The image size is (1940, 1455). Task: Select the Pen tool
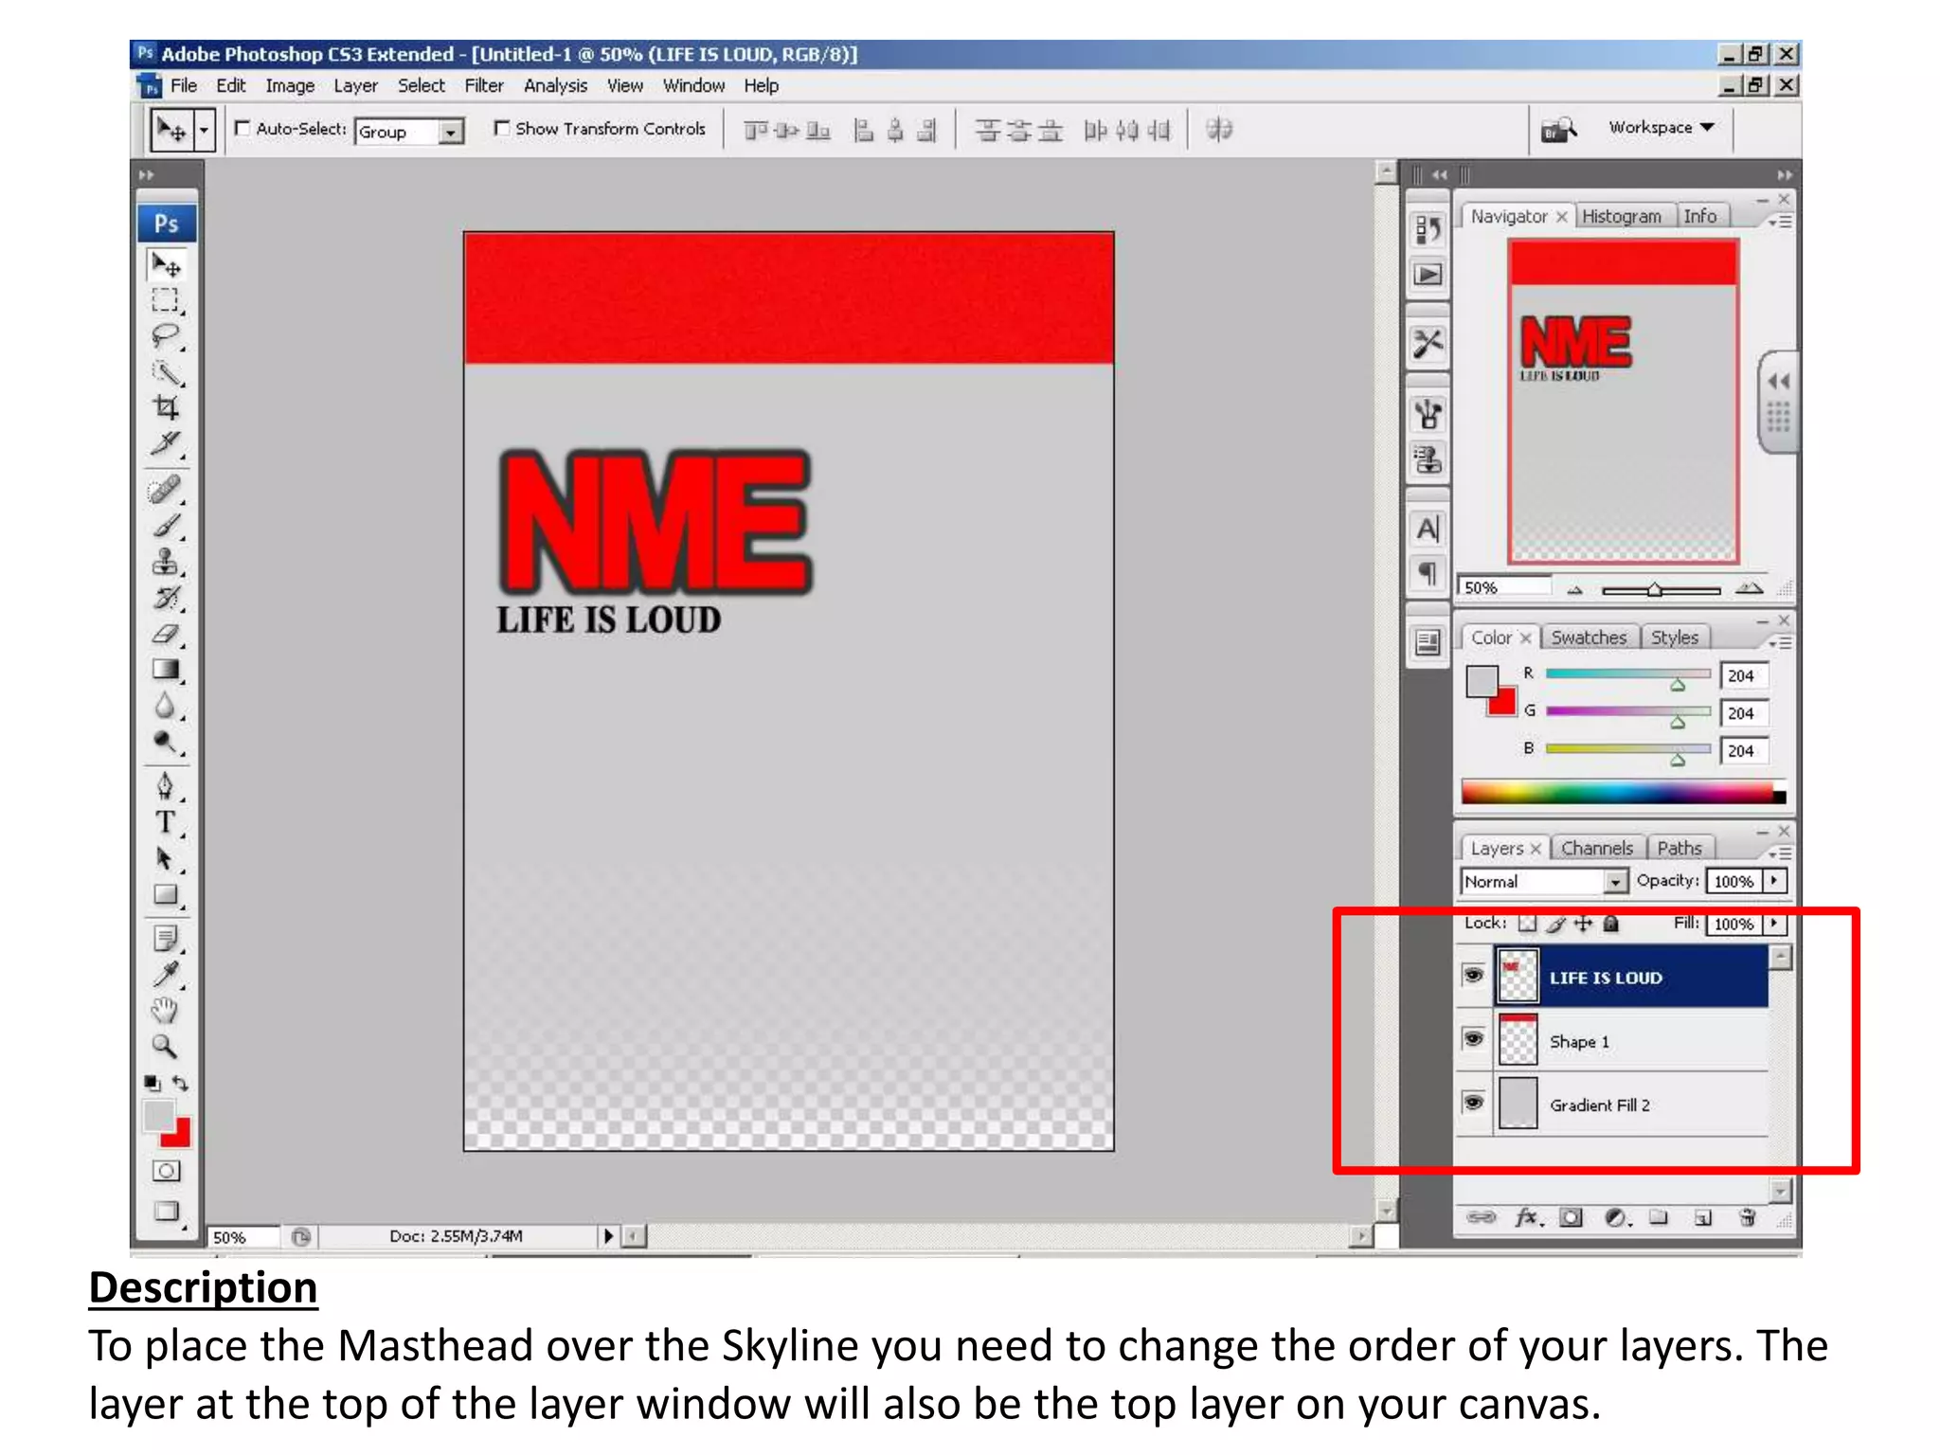tap(166, 786)
